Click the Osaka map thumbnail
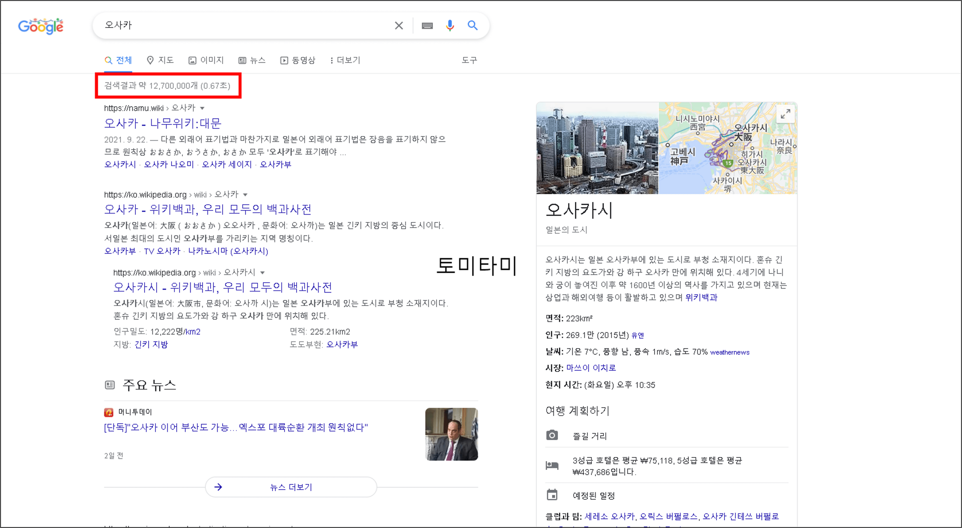The height and width of the screenshot is (528, 962). pos(728,148)
